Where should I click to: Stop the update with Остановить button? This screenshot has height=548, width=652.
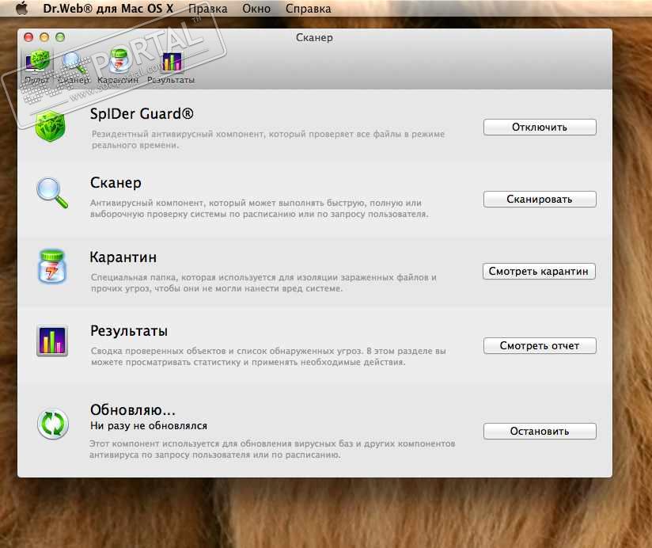coord(540,432)
